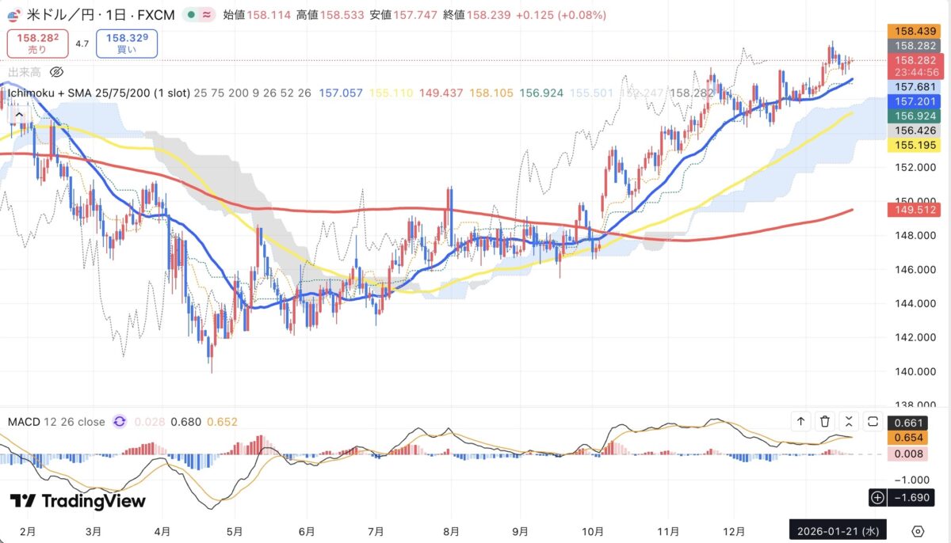Click the TradingView logo

click(x=78, y=501)
